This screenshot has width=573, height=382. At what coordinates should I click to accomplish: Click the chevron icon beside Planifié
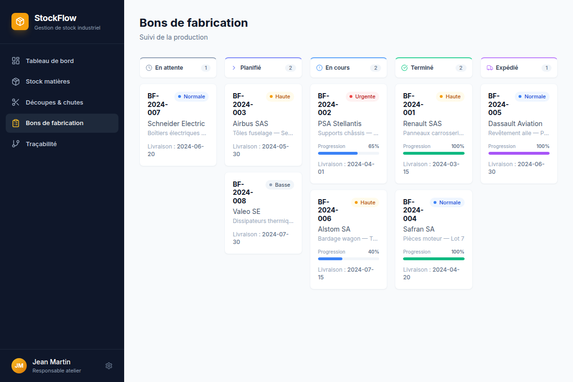coord(234,68)
